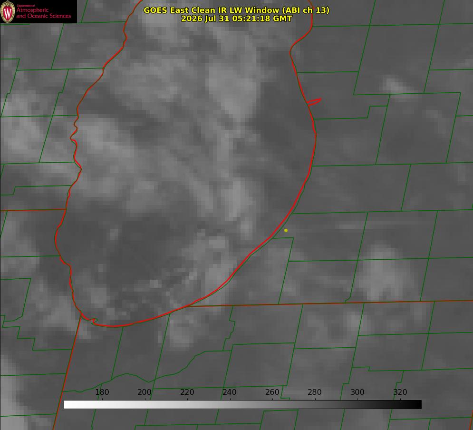
Task: Pick the 260 colorbar tick label
Action: [x=272, y=392]
